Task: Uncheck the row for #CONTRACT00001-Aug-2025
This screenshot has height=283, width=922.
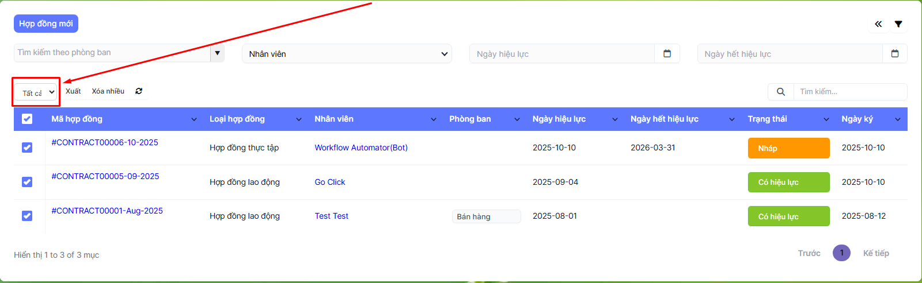Action: pos(27,216)
